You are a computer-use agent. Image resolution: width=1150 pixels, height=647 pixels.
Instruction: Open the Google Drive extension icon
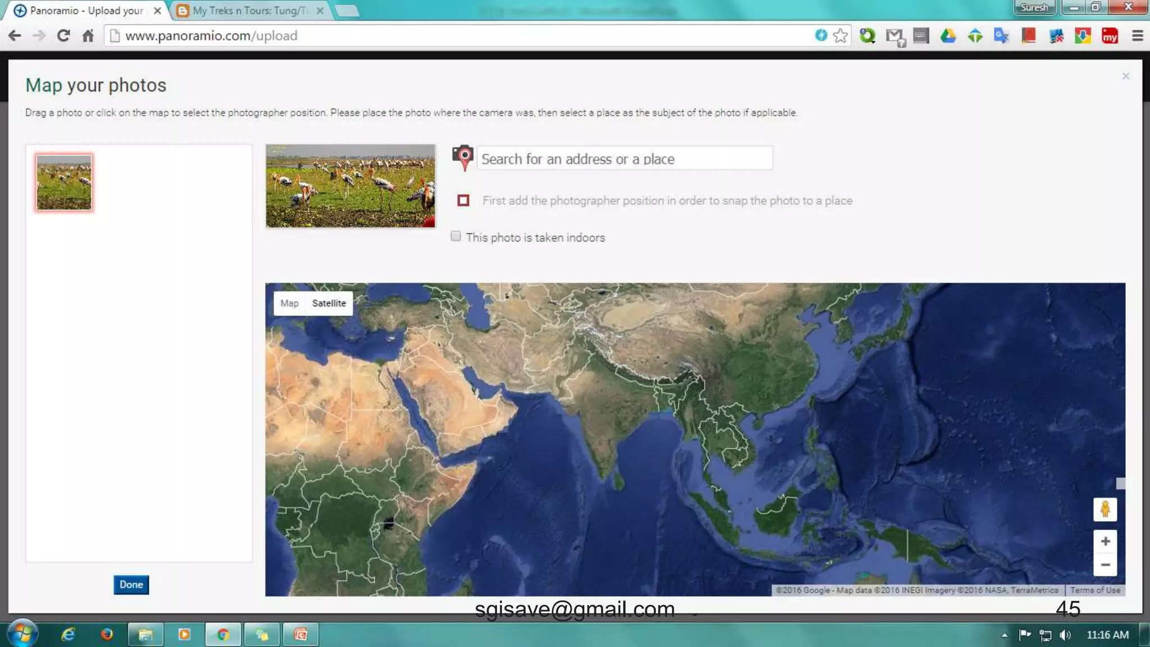click(948, 36)
